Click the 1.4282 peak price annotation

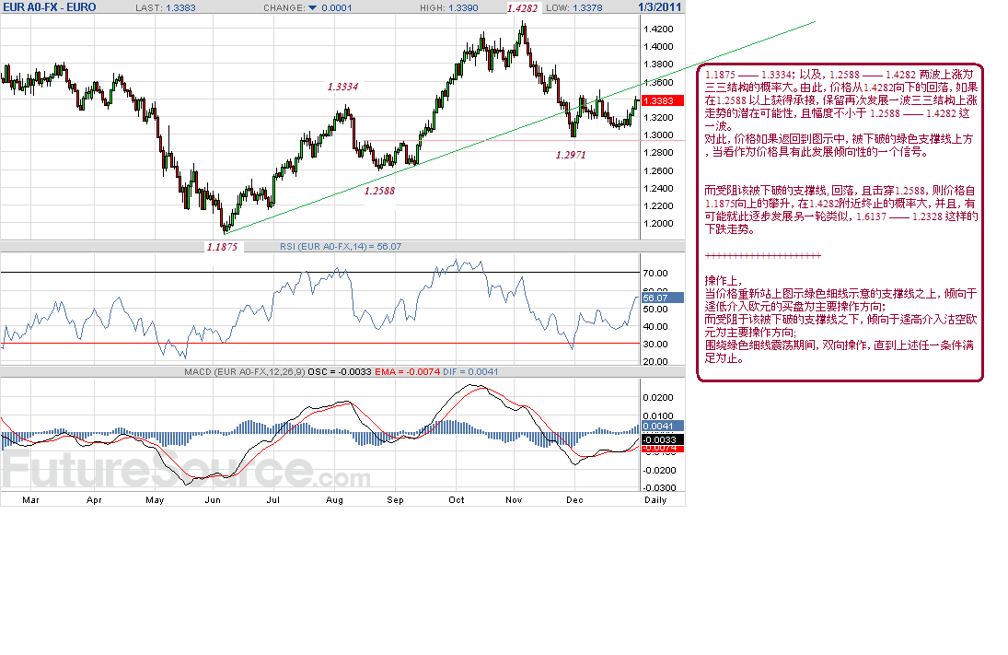522,8
